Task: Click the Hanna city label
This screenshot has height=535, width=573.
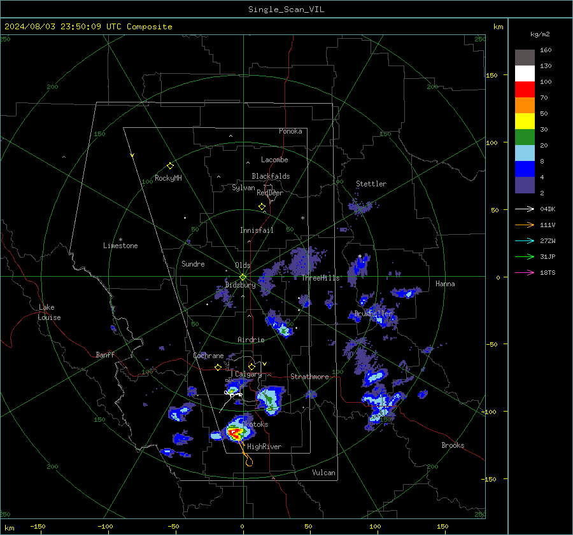Action: [445, 284]
